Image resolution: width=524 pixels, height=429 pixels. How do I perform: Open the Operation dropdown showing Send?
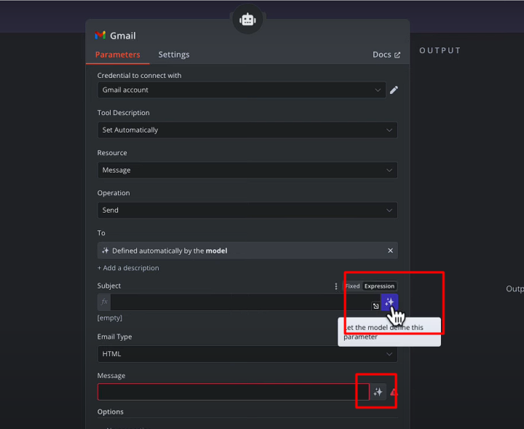point(247,210)
